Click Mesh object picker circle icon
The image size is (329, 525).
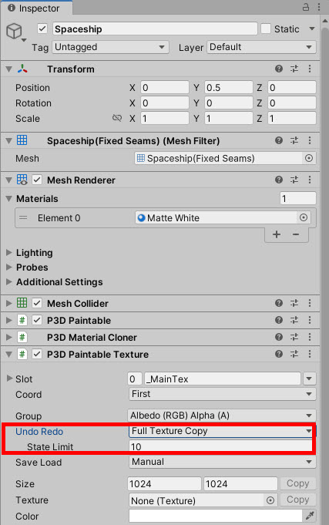coord(309,158)
